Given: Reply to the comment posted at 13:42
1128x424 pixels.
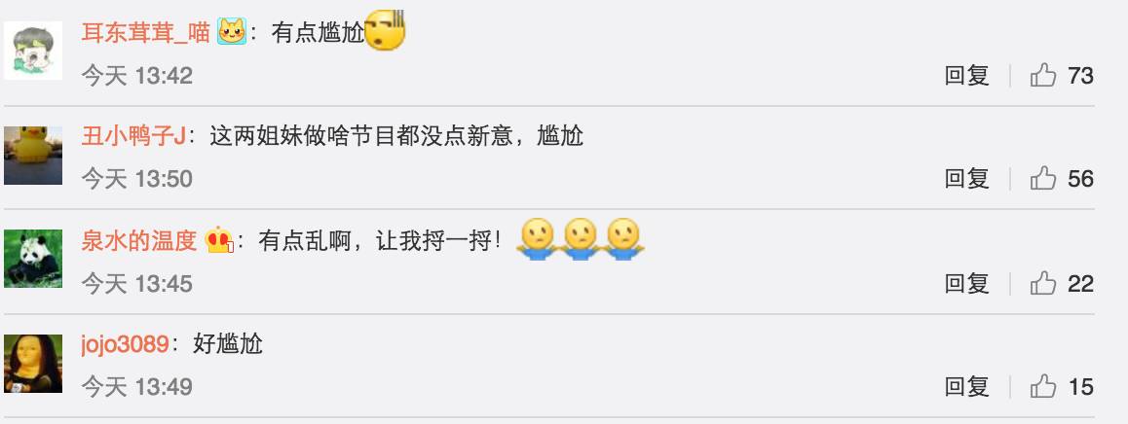Looking at the screenshot, I should (x=967, y=75).
